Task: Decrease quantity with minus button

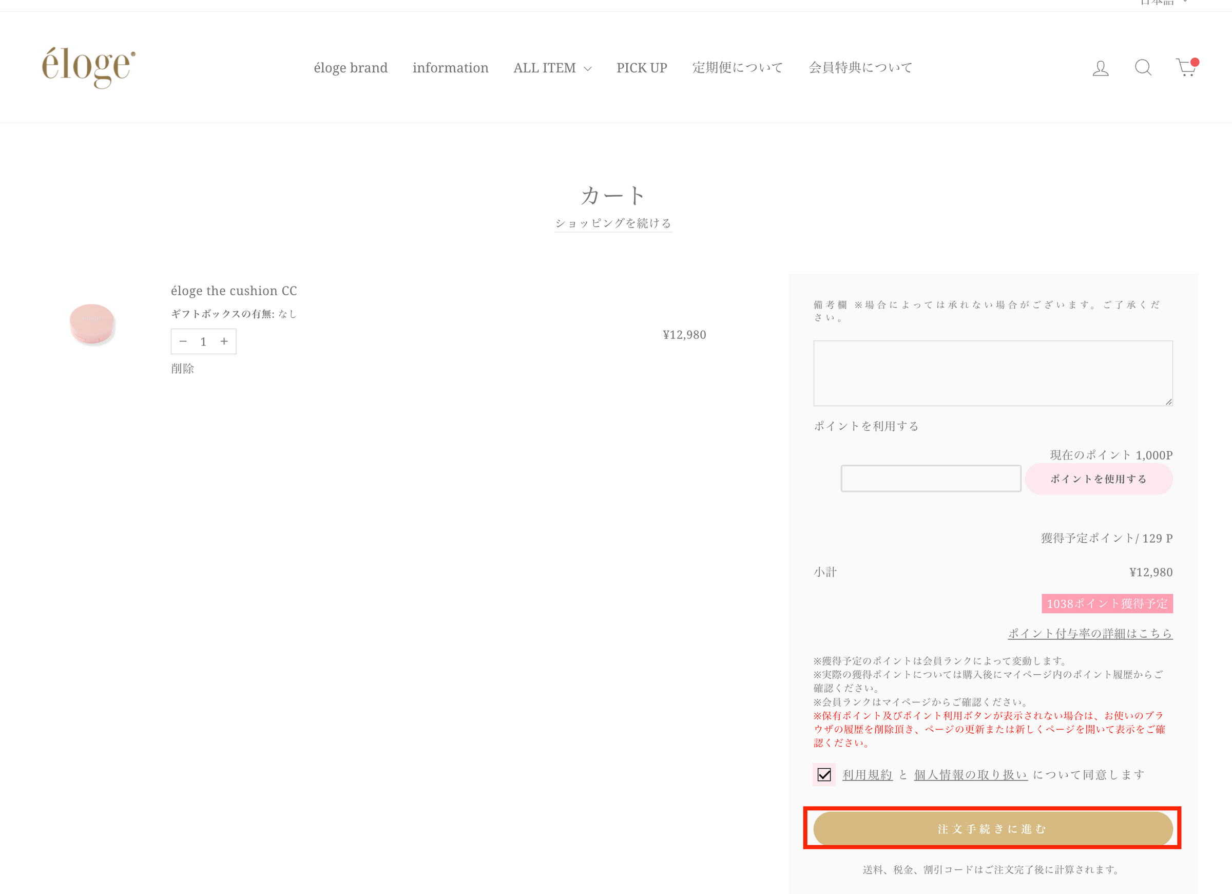Action: click(x=183, y=341)
